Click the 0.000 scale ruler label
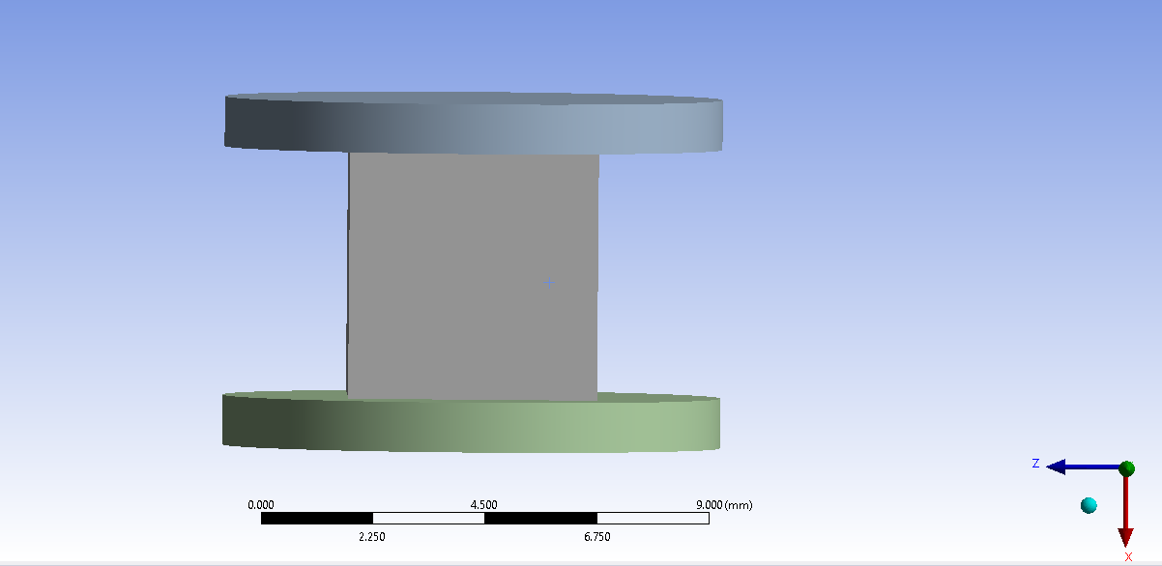 pos(261,505)
